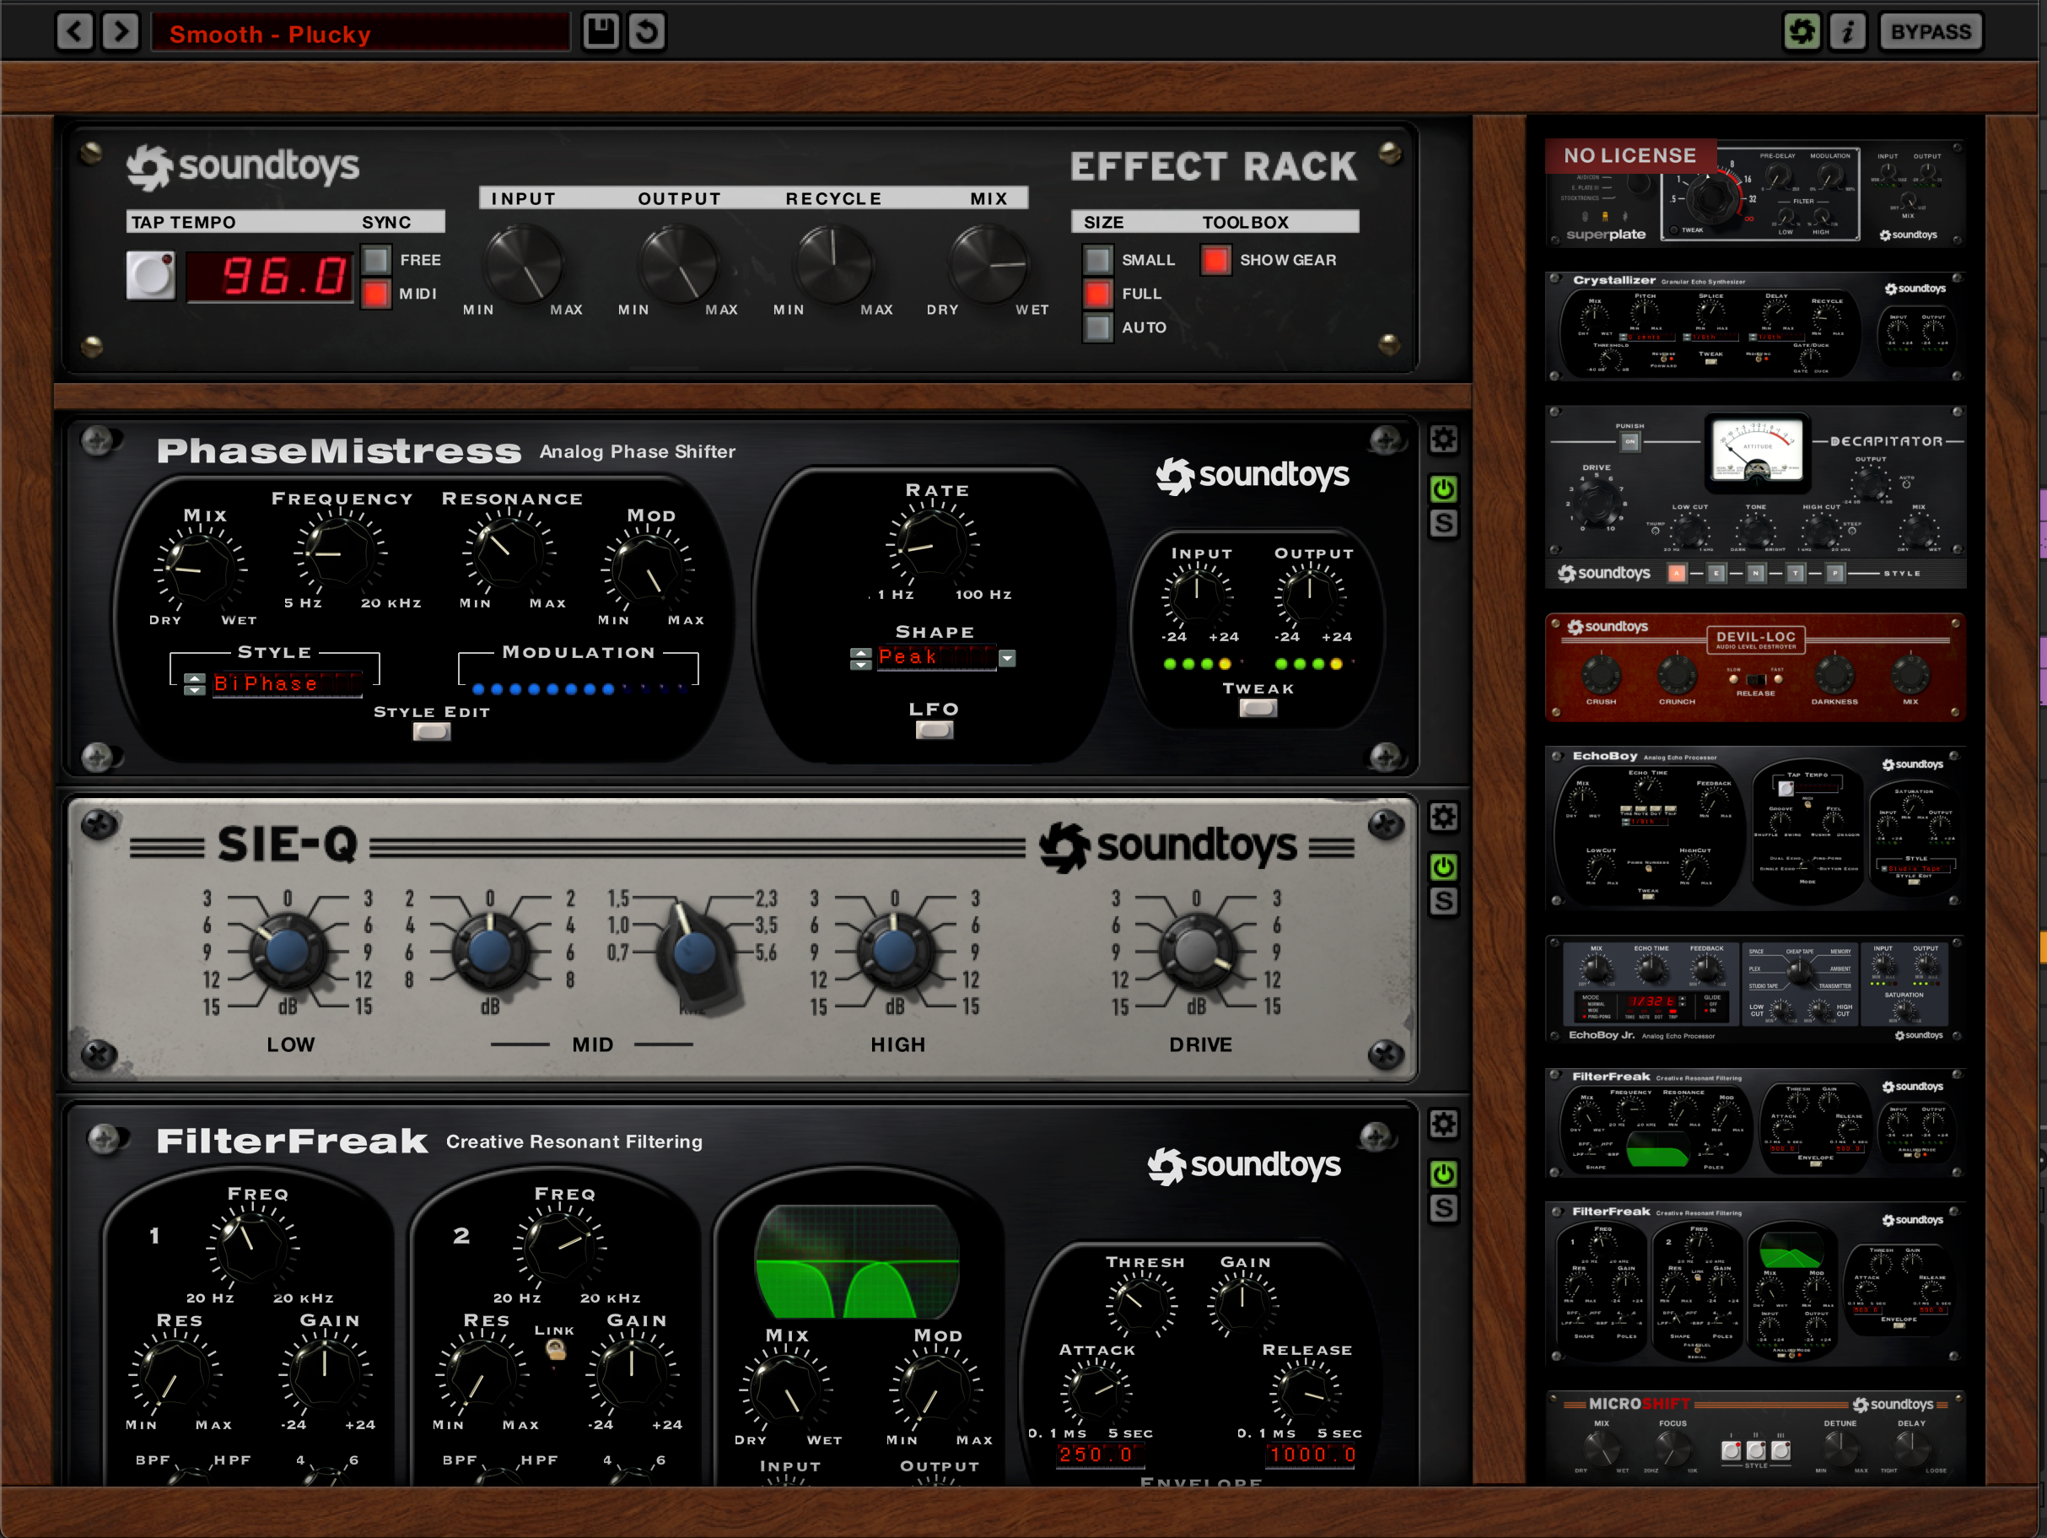
Task: Choose the Devil-Loc plugin in the toolbox
Action: [1755, 666]
